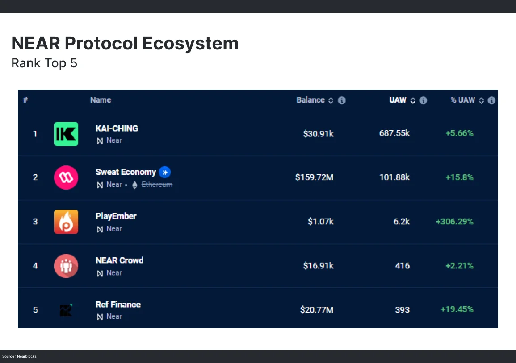Click the Near chain tag under NEAR Crowd
Viewport: 516px width, 363px height.
tap(109, 273)
